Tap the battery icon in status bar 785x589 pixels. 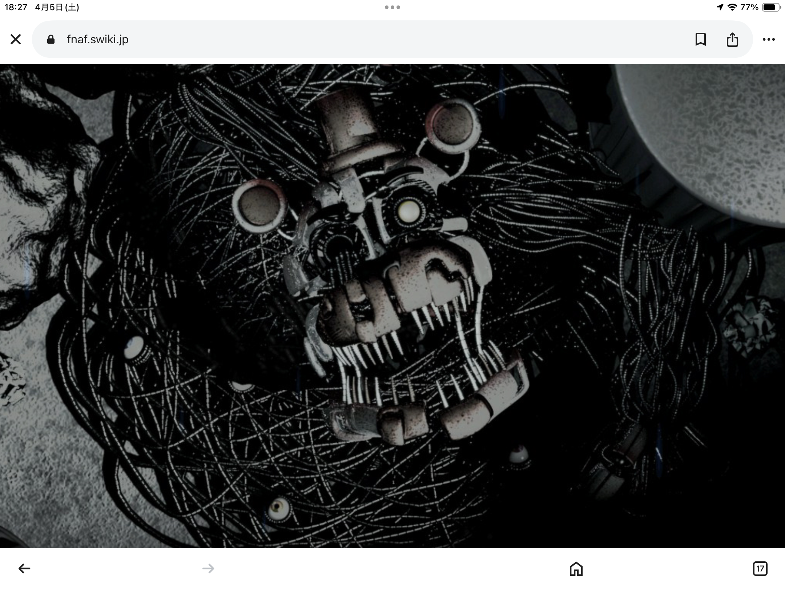pyautogui.click(x=771, y=7)
